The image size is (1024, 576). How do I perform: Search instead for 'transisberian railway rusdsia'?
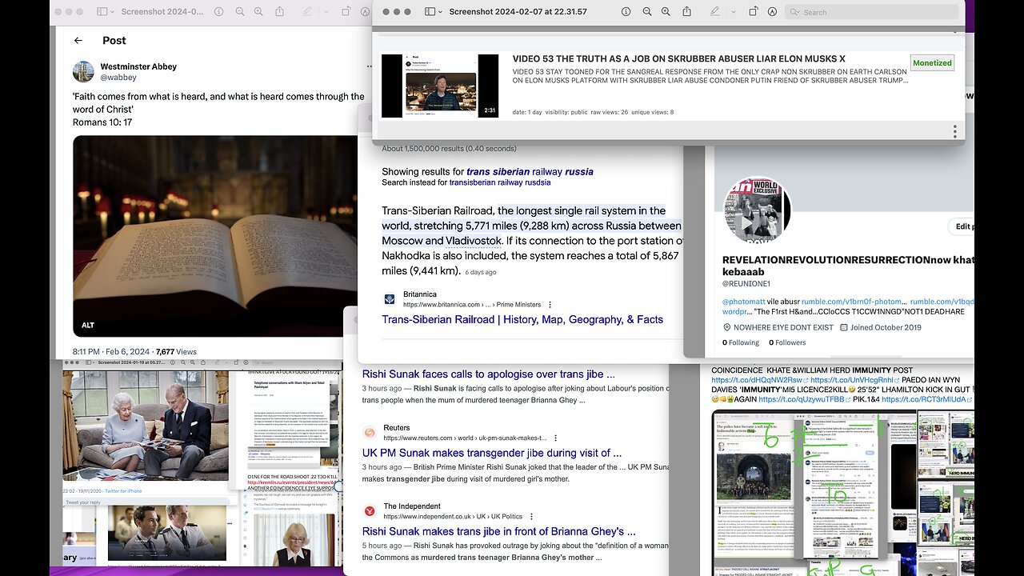[x=500, y=182]
